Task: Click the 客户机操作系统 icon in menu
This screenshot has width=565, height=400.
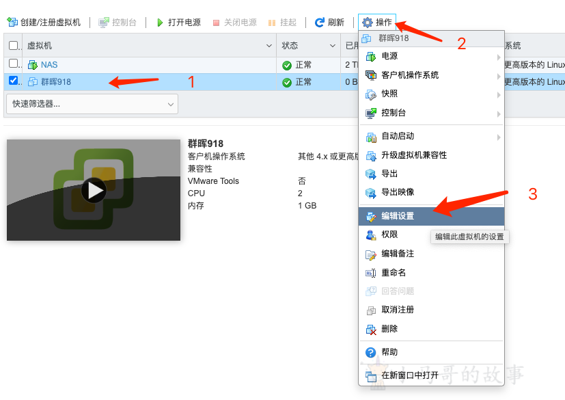Action: pos(371,75)
